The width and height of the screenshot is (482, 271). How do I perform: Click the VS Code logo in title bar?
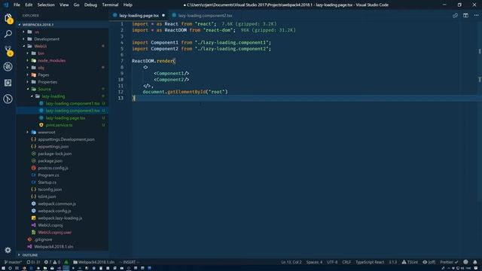click(6, 5)
